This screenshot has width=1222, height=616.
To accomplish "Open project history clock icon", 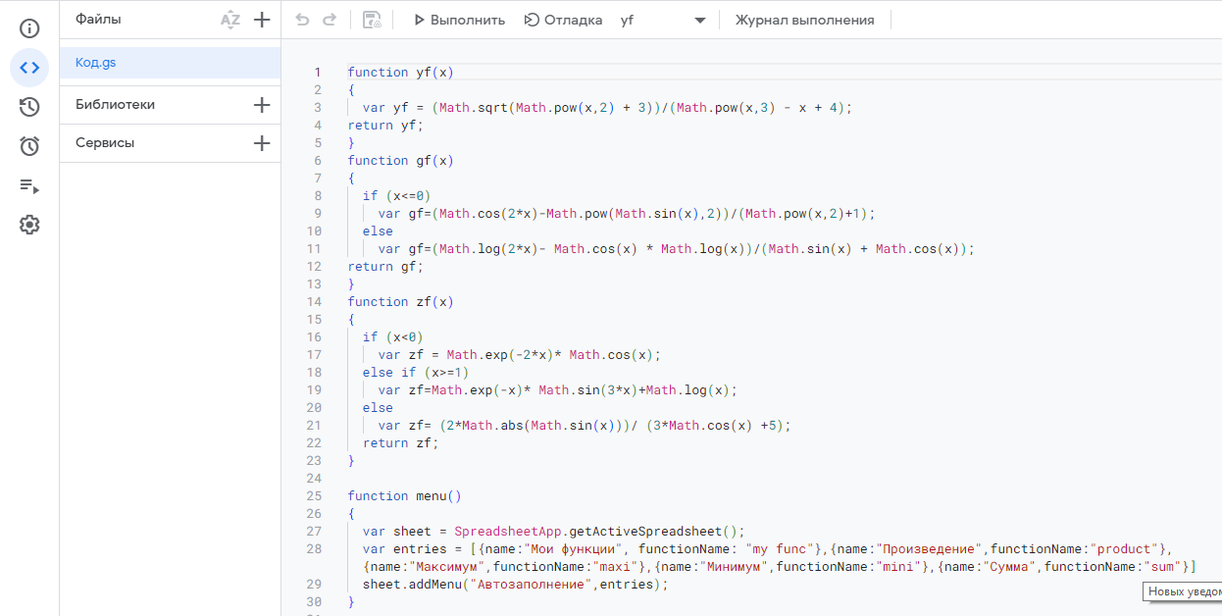I will pyautogui.click(x=29, y=107).
